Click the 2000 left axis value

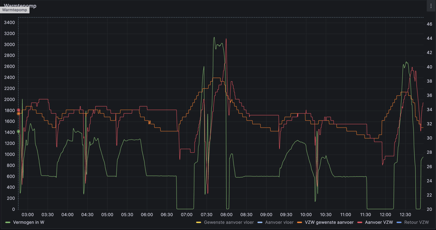(x=9, y=100)
